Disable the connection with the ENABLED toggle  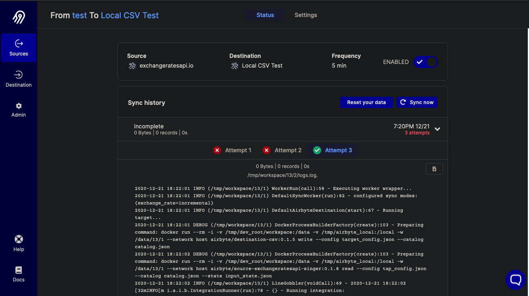[426, 62]
